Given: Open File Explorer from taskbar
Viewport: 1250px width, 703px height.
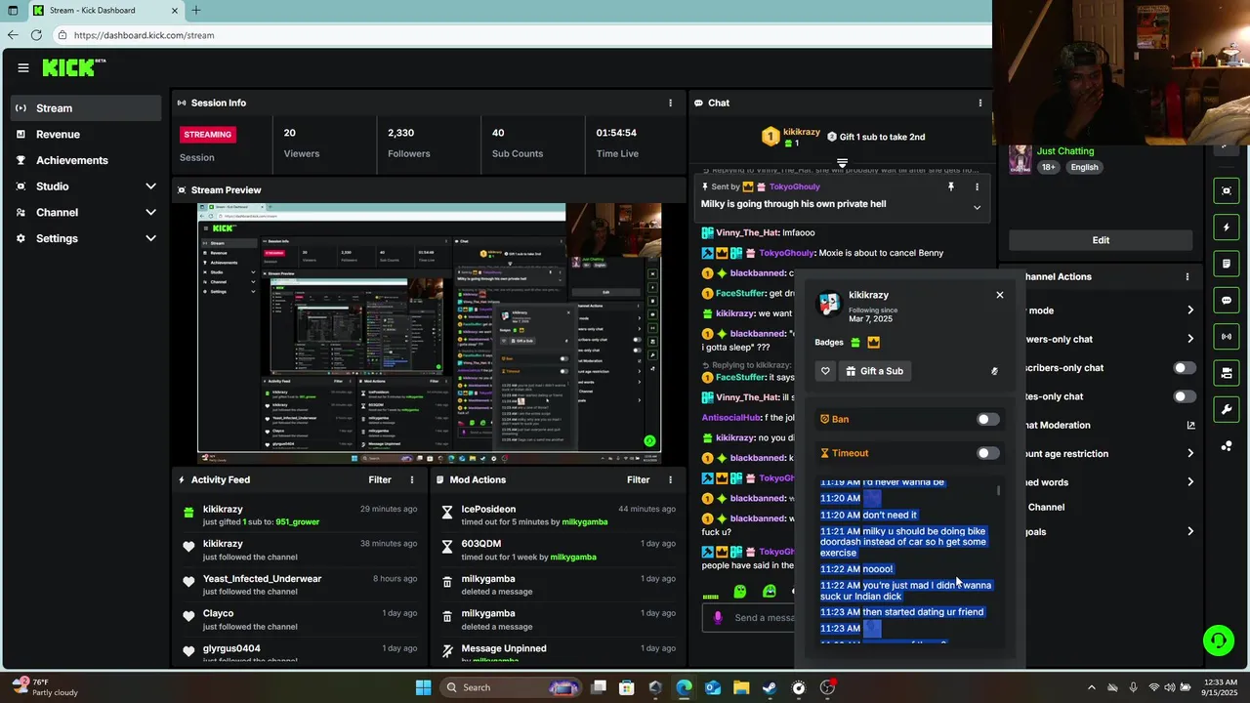Looking at the screenshot, I should (741, 687).
